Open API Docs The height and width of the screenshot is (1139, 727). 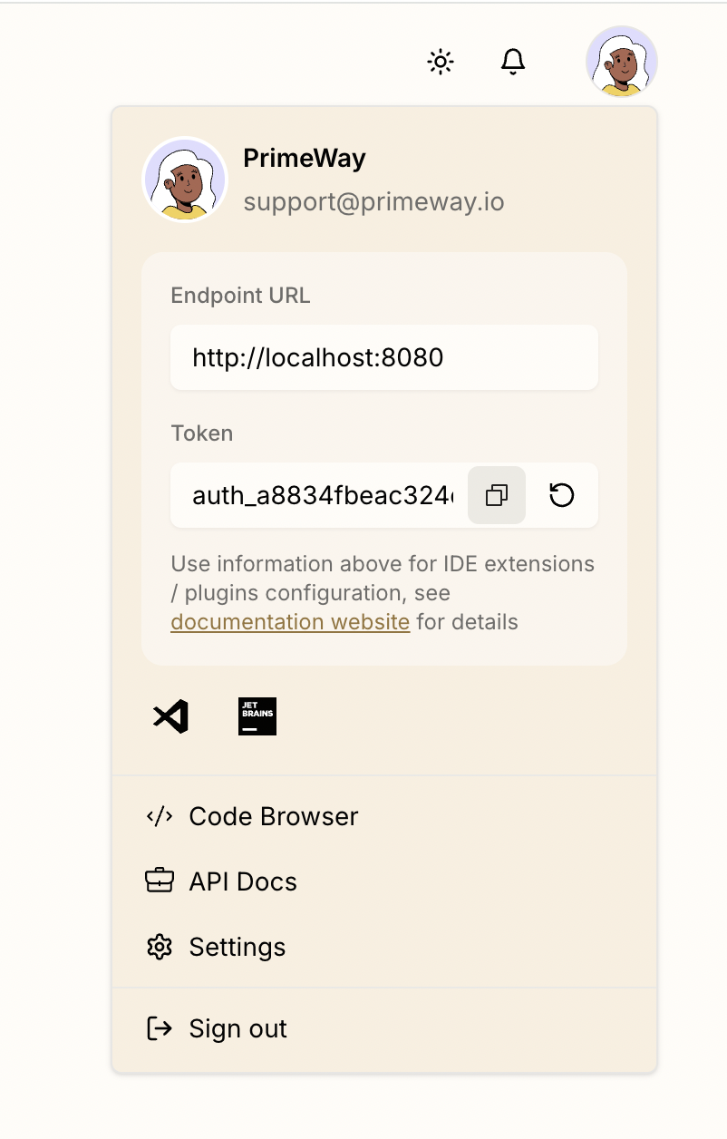[x=242, y=881]
